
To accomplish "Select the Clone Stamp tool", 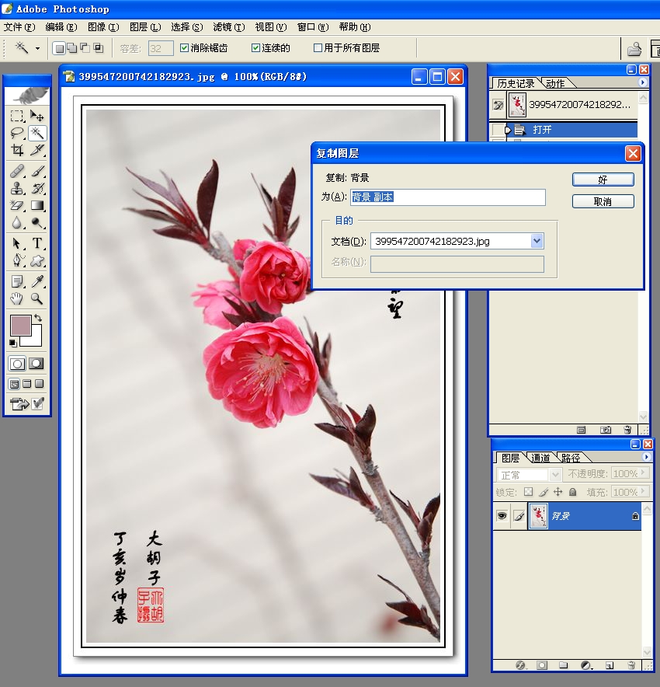I will click(17, 188).
